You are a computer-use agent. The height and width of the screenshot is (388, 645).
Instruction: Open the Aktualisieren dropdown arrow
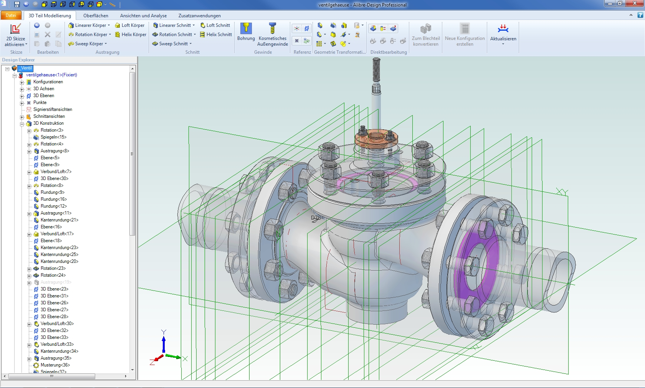pos(503,44)
